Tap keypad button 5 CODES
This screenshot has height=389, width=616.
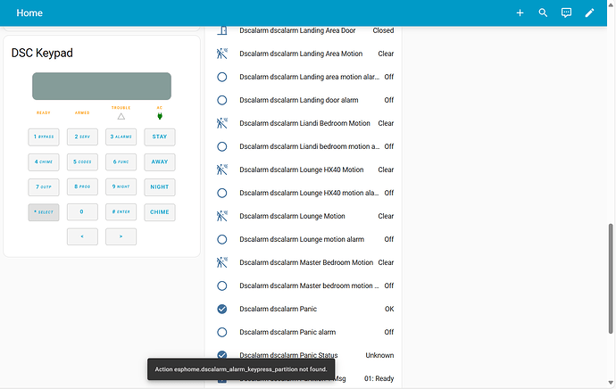pos(82,161)
